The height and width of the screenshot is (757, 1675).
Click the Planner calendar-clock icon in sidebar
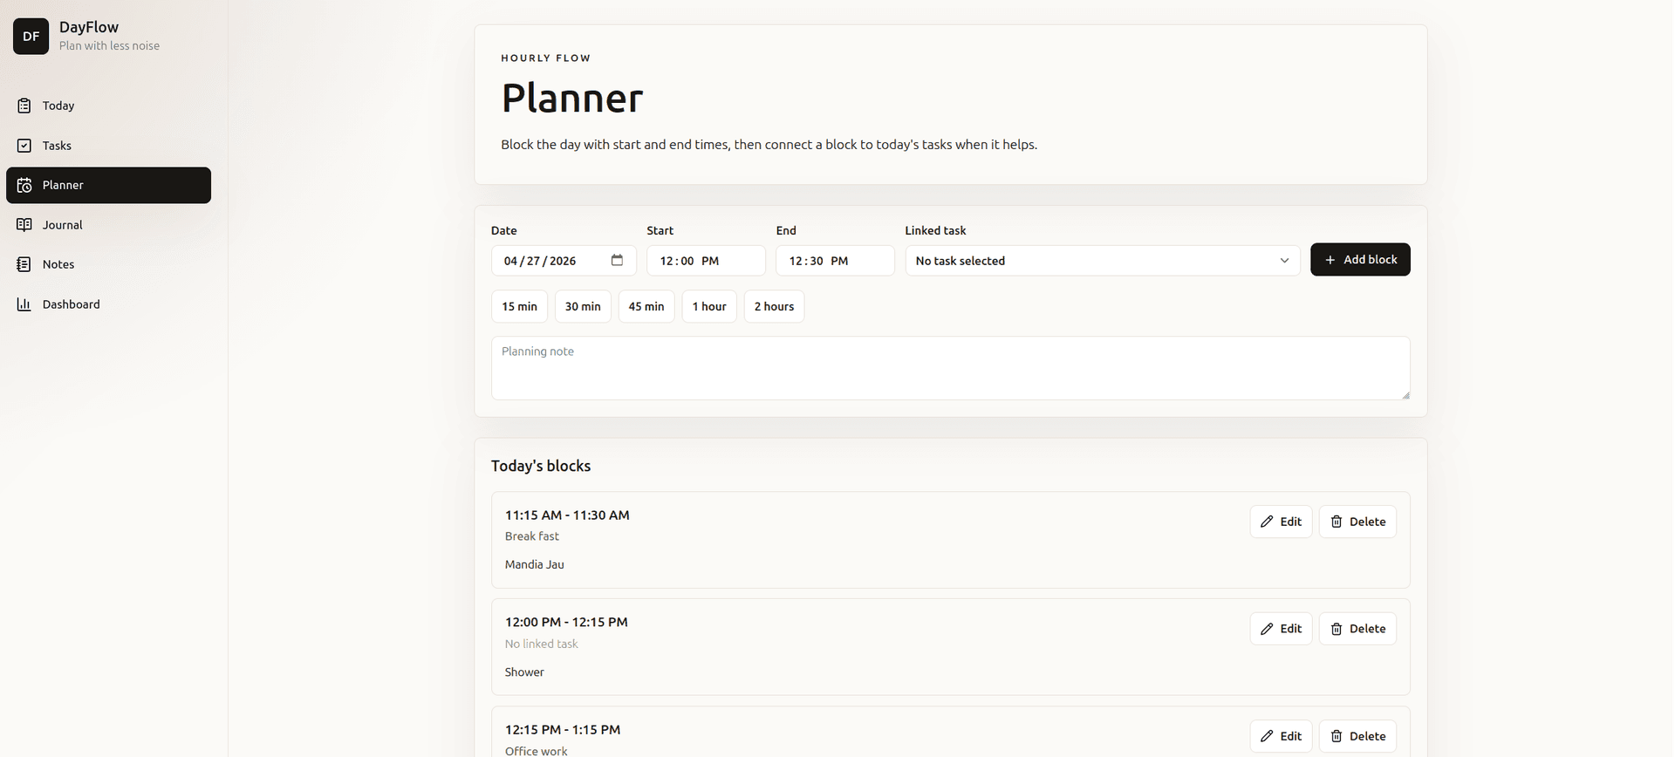pyautogui.click(x=24, y=185)
